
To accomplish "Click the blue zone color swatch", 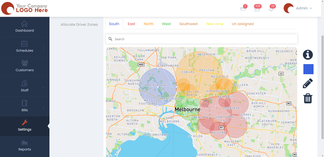I will (x=308, y=69).
